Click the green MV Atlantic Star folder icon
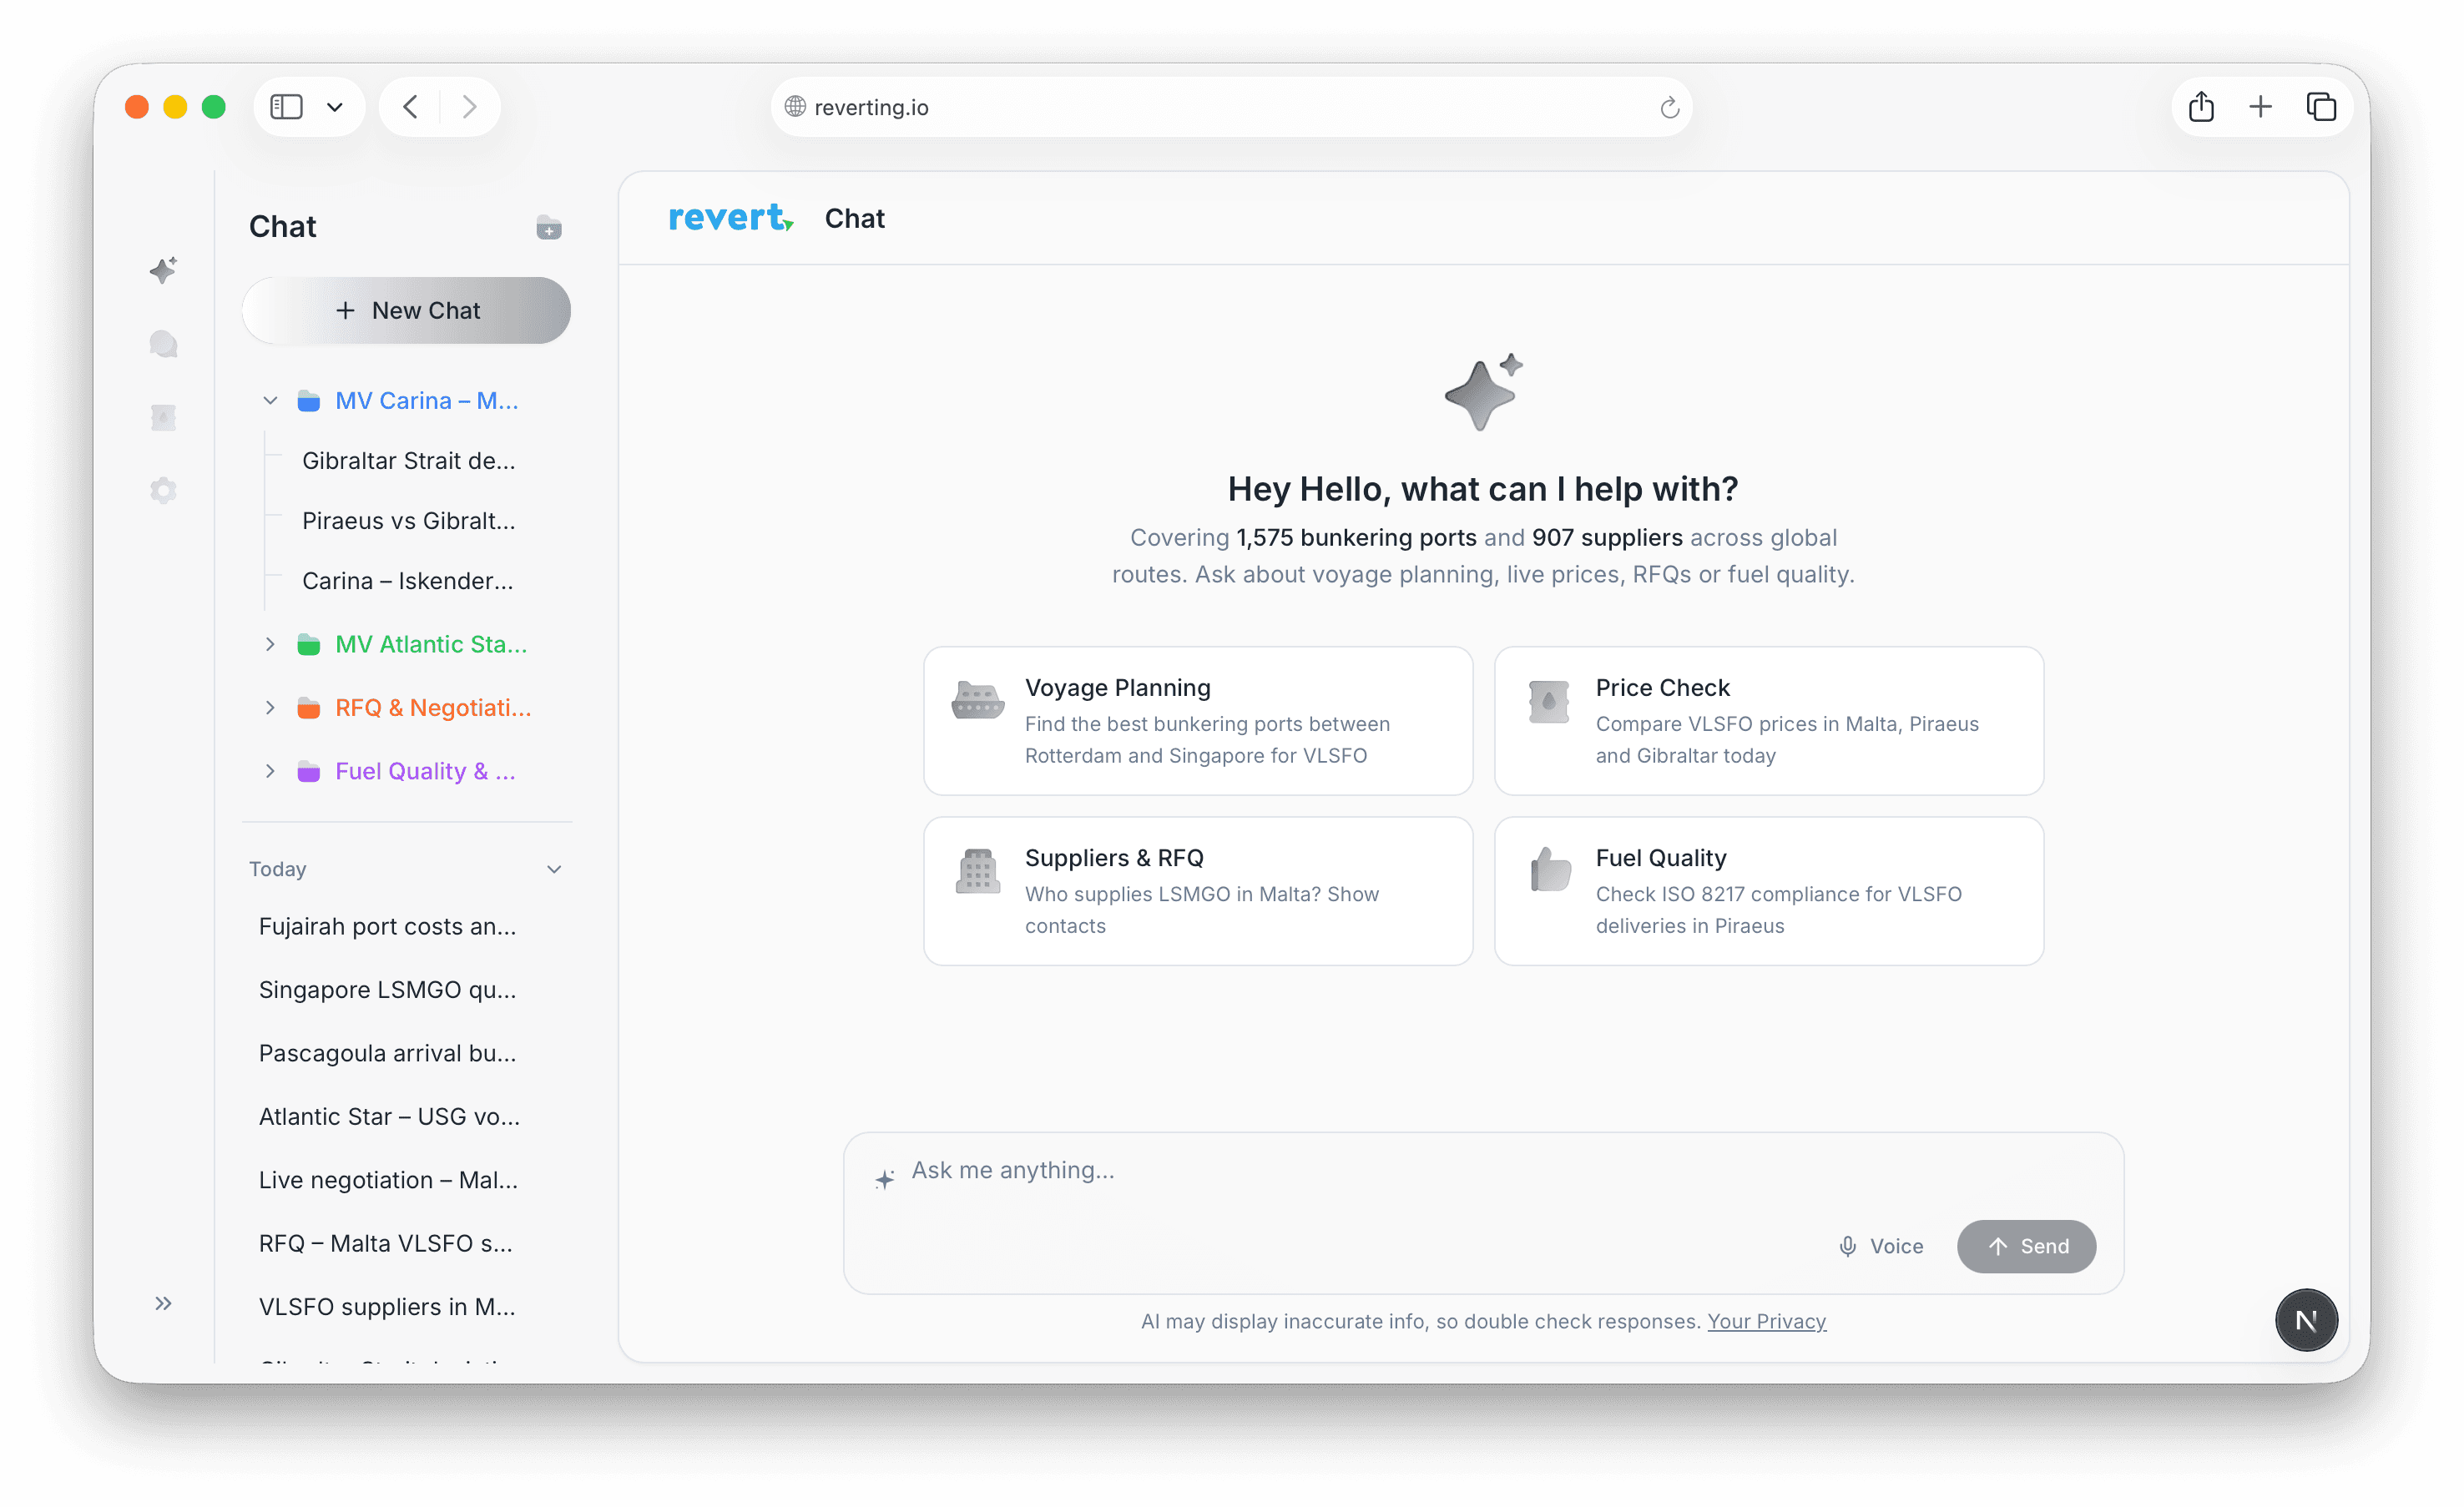2464x1507 pixels. coord(308,645)
